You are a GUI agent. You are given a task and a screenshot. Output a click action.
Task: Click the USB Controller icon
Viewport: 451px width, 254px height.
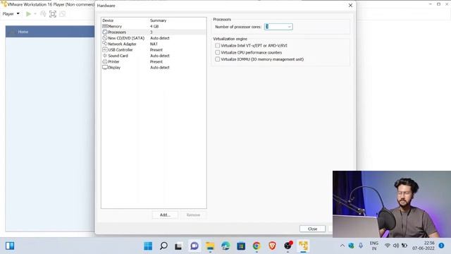pos(105,50)
